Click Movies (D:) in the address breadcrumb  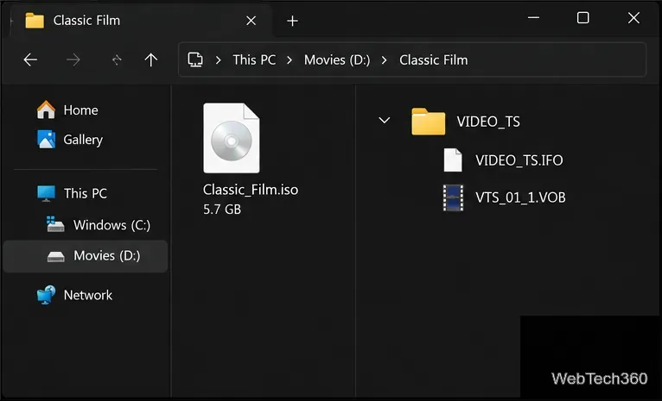pos(337,60)
